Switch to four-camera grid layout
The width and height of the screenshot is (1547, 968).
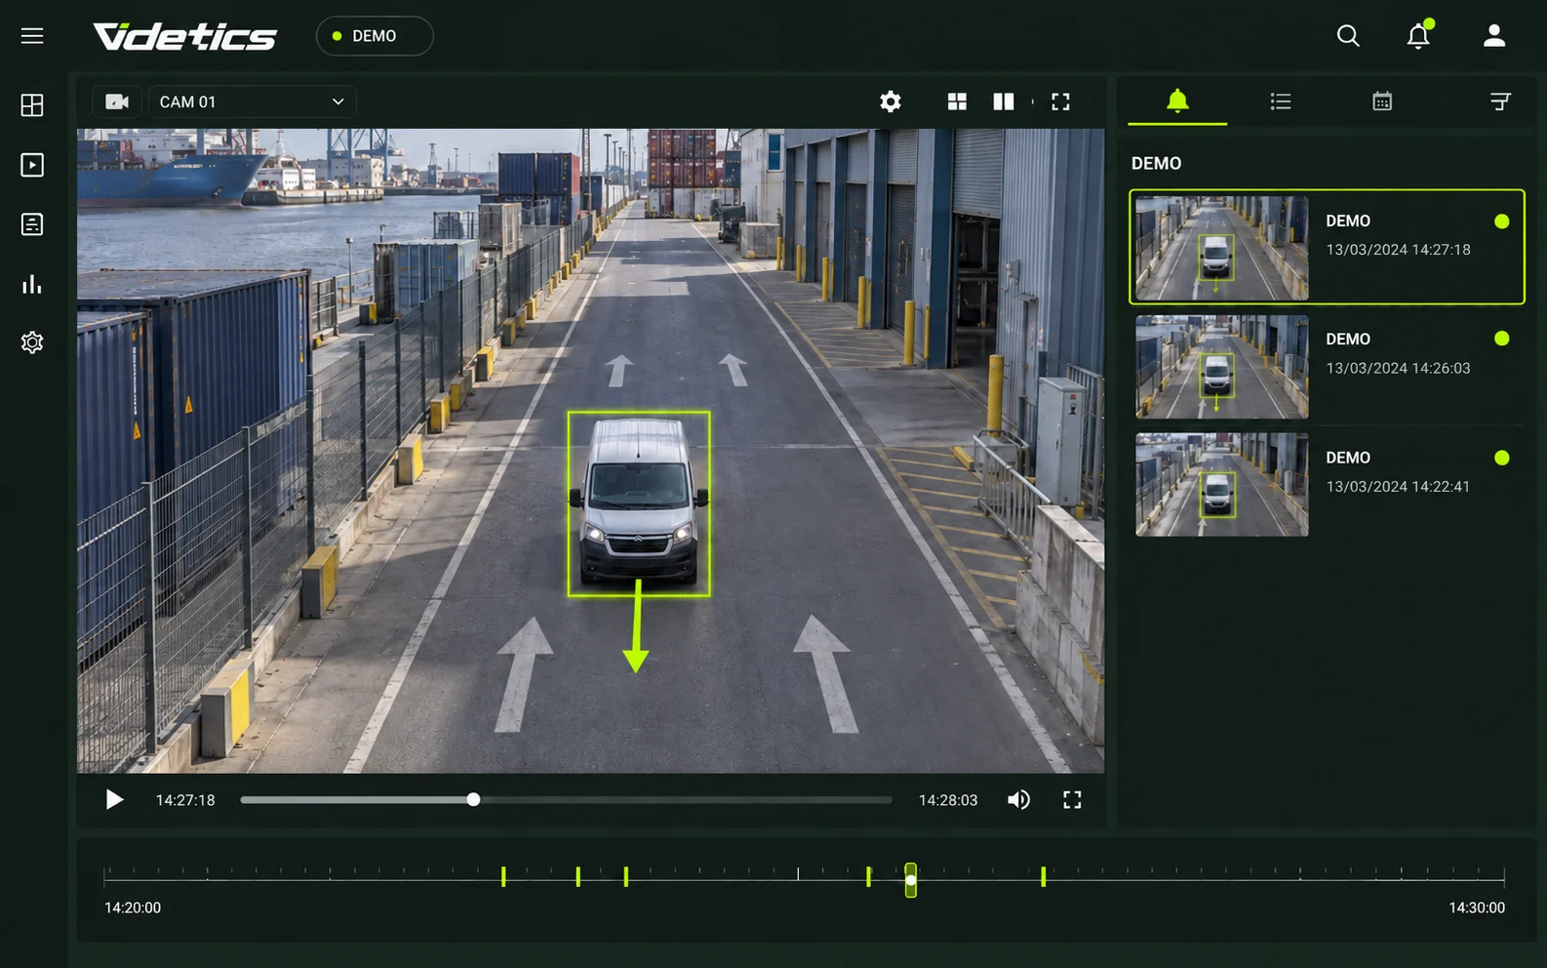[x=957, y=101]
